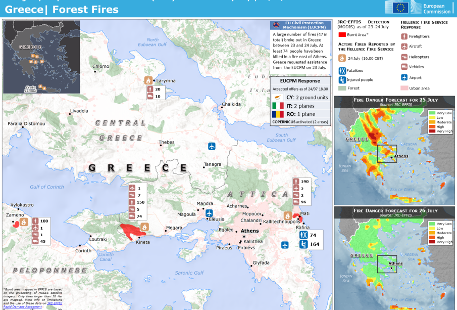Screen dimensions: 457x310
Task: Click the Athens star marker on main map
Action: click(x=244, y=237)
